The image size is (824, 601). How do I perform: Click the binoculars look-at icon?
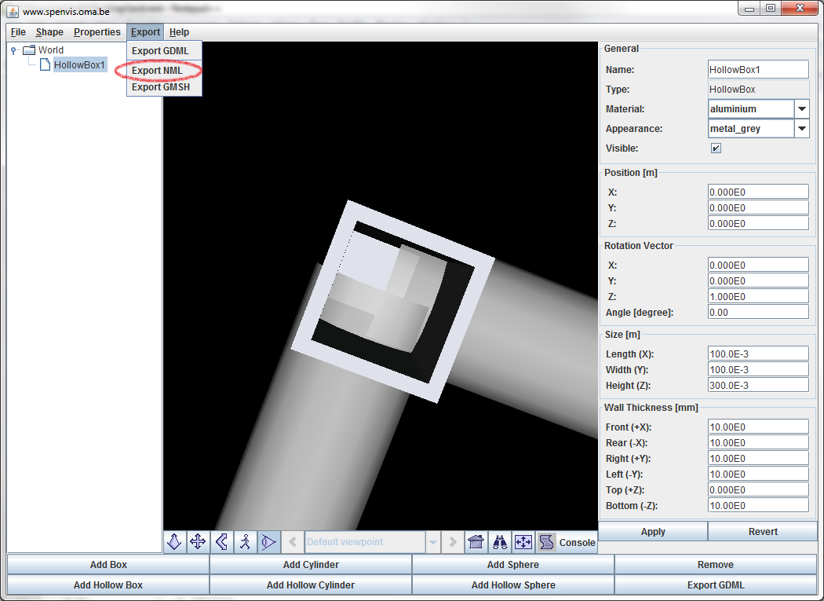click(x=499, y=541)
